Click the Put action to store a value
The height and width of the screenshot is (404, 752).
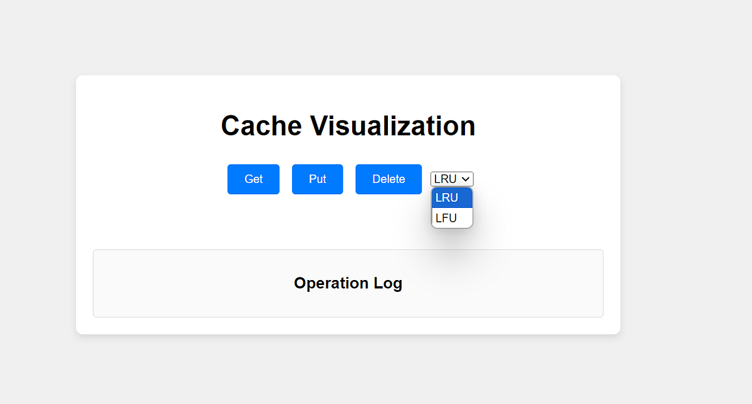pos(317,179)
